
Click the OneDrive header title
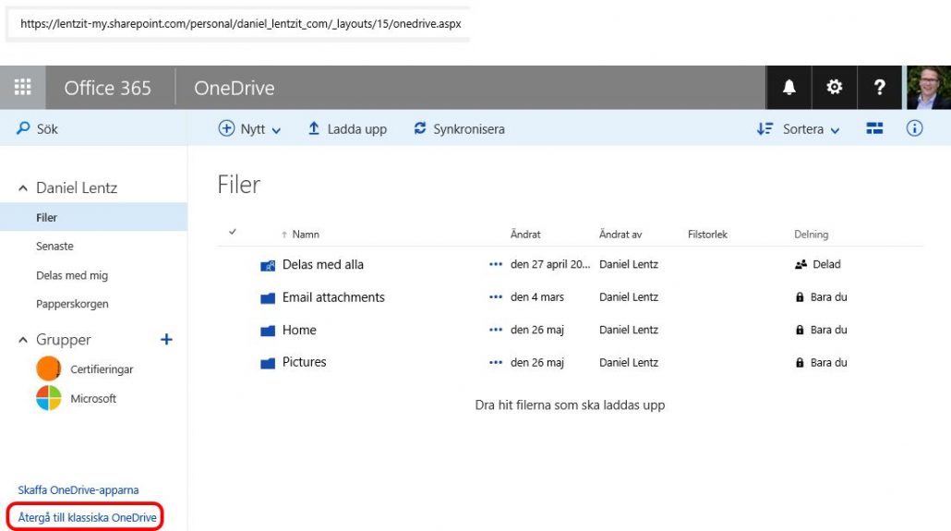coord(235,88)
